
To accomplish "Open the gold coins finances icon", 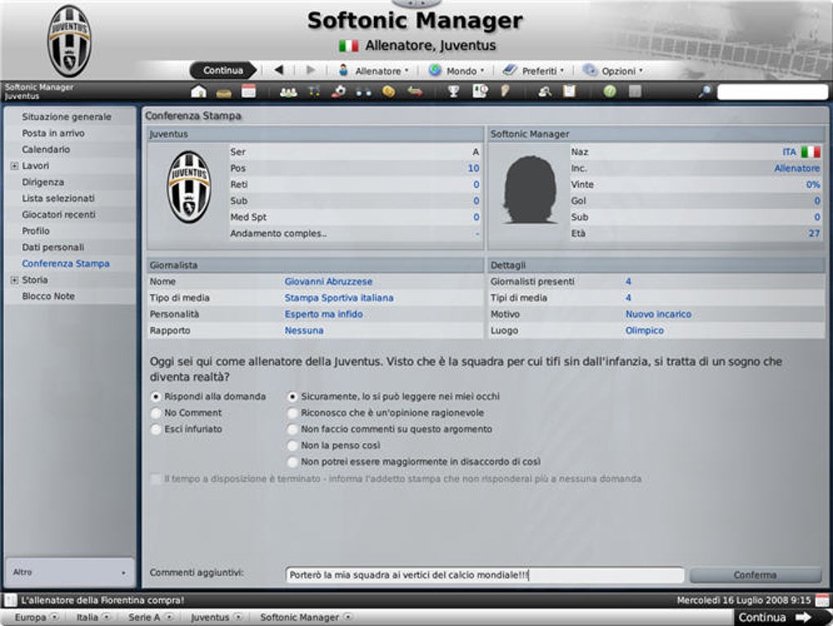I will click(389, 92).
